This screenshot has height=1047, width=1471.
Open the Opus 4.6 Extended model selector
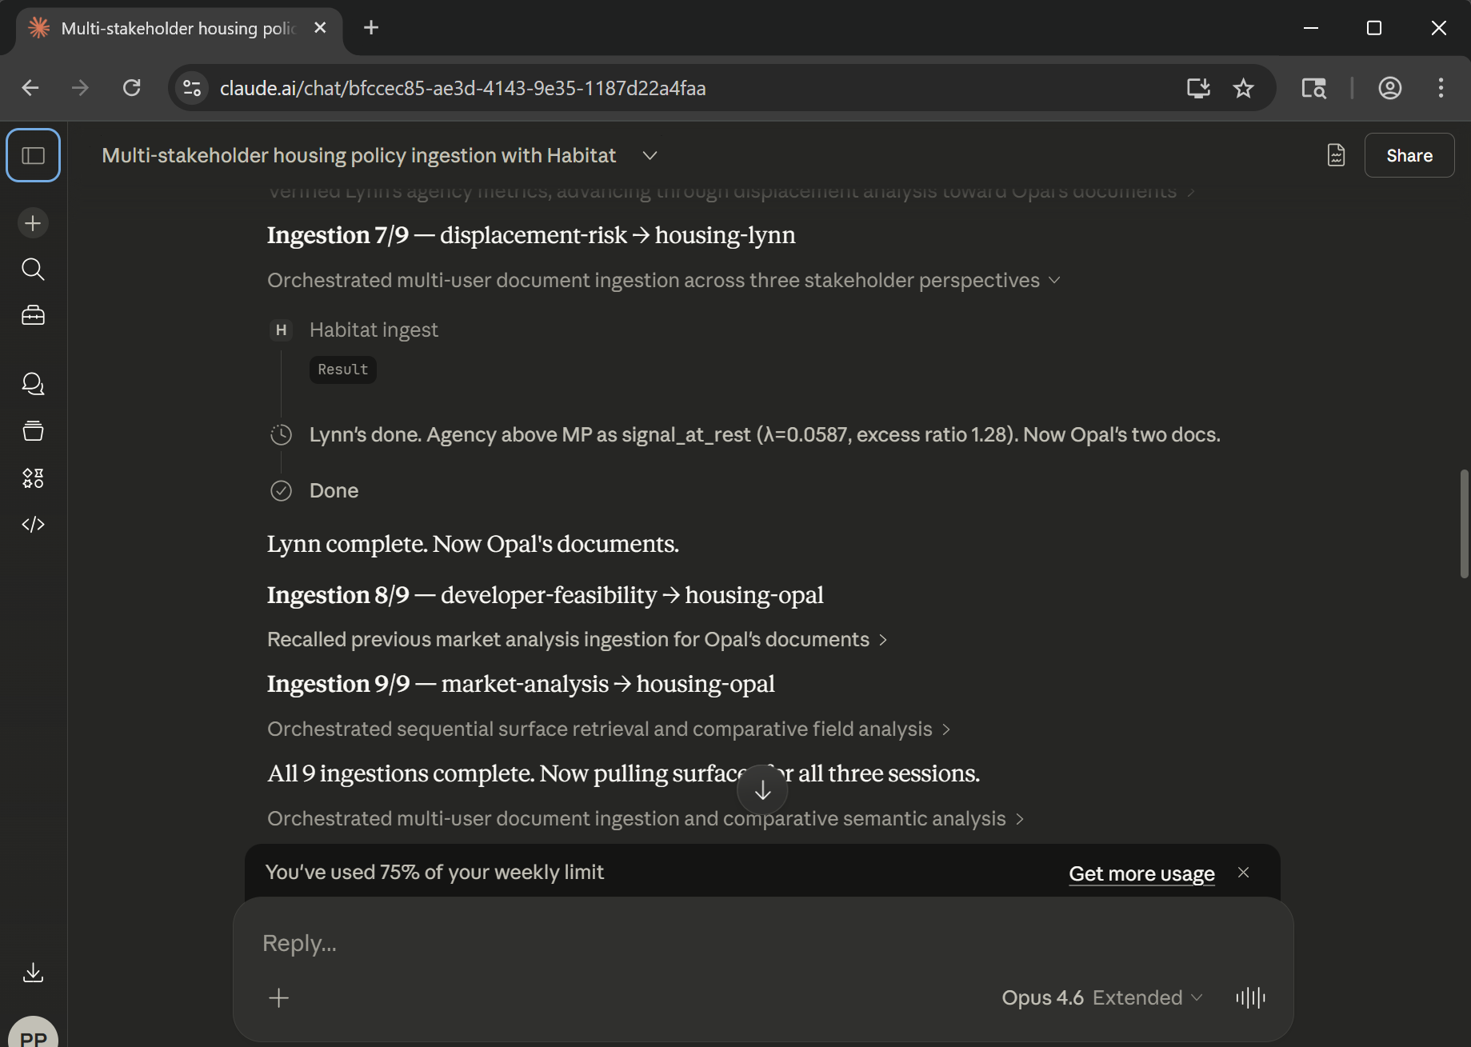(x=1101, y=997)
